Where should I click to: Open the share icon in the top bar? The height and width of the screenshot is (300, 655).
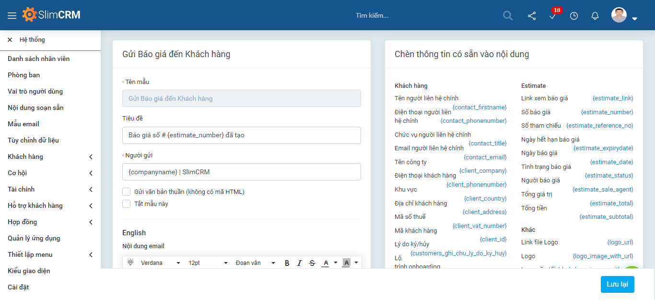click(531, 15)
